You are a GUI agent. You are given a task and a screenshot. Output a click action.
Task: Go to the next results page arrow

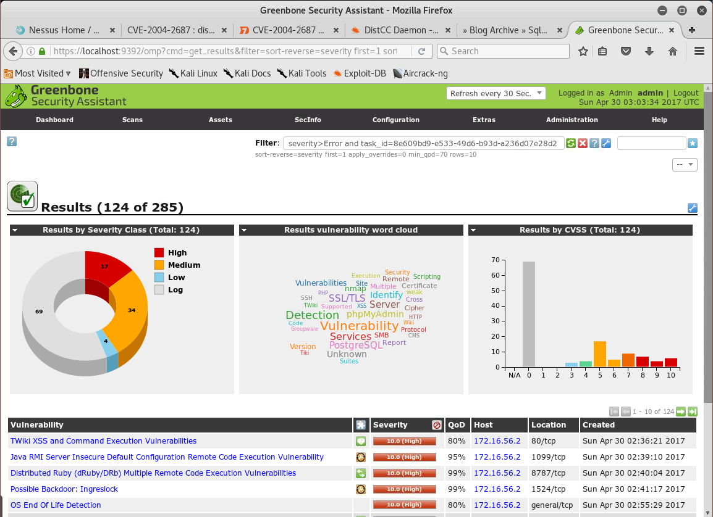pos(681,412)
